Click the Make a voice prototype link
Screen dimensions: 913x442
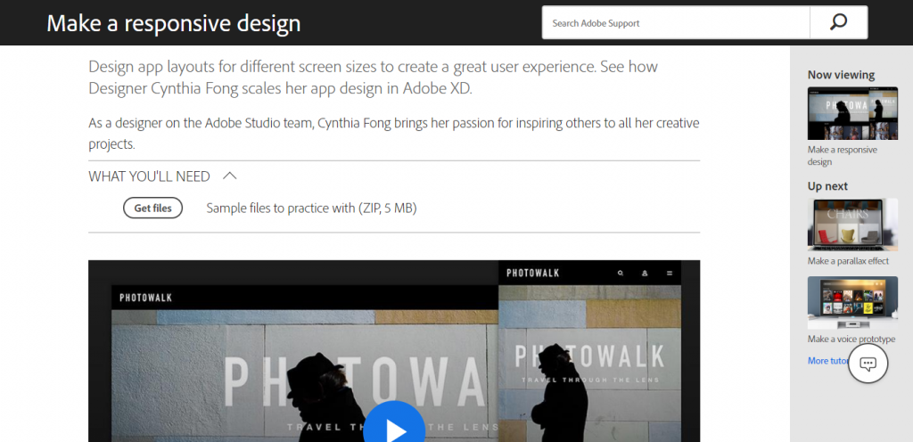pos(851,339)
